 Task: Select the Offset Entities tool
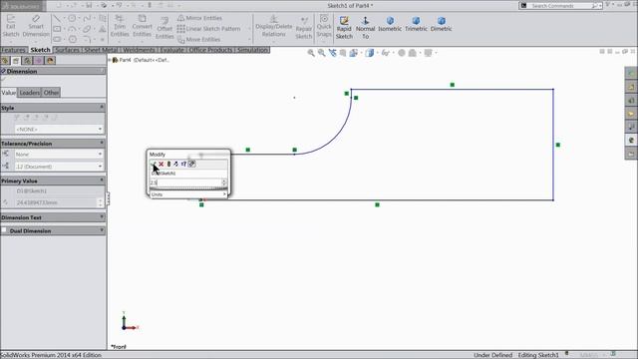tap(164, 29)
